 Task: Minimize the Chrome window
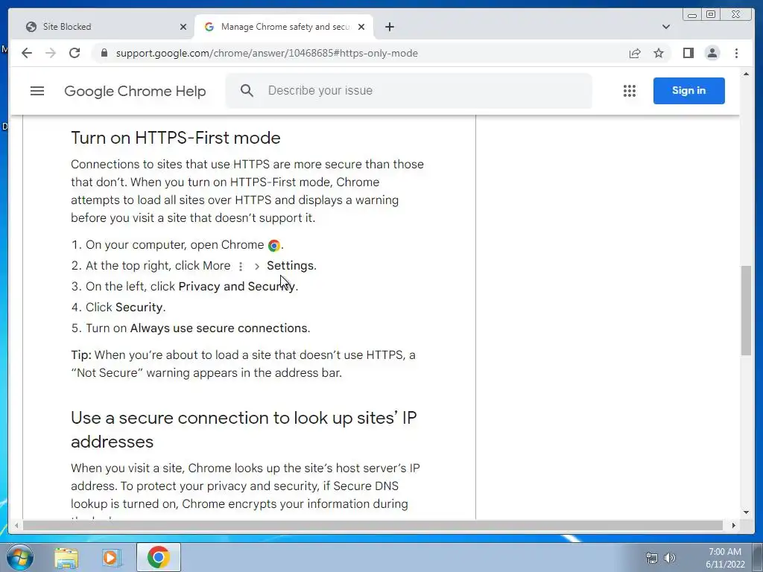[692, 15]
